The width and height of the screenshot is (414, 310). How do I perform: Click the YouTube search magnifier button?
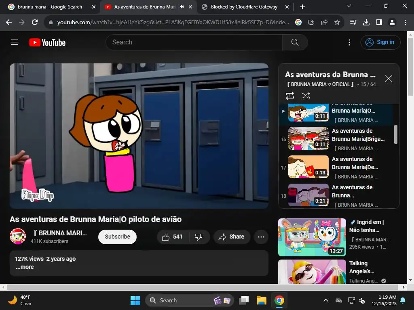(295, 42)
